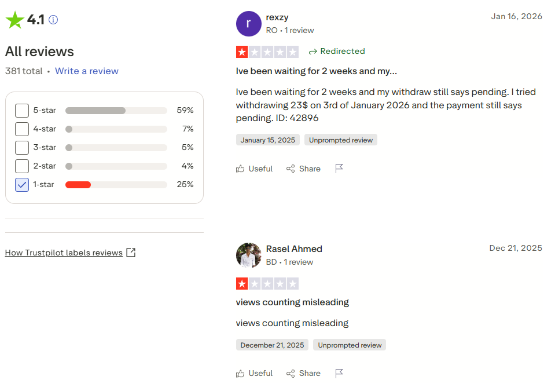
Task: Select the 2-star filter checkbox
Action: pos(22,166)
